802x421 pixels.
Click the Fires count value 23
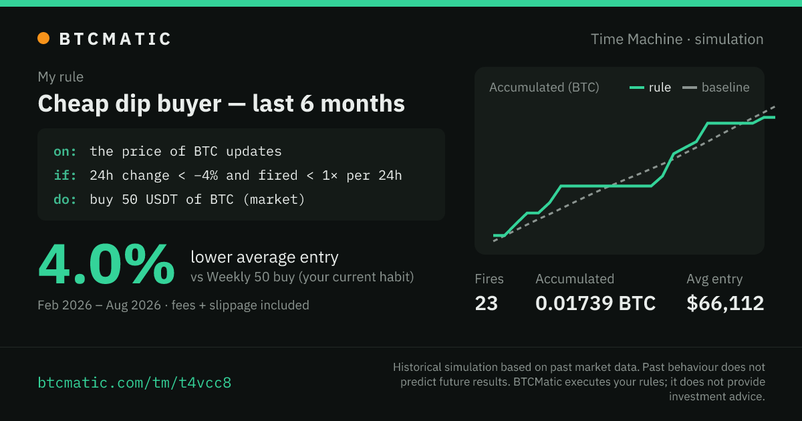pyautogui.click(x=487, y=303)
